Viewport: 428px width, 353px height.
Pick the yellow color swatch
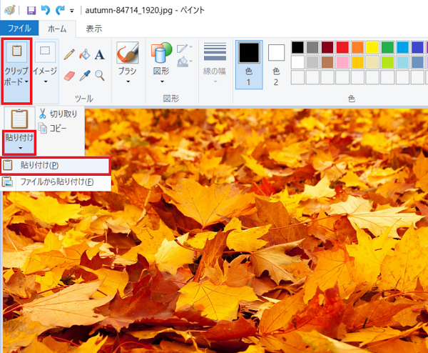click(x=372, y=47)
